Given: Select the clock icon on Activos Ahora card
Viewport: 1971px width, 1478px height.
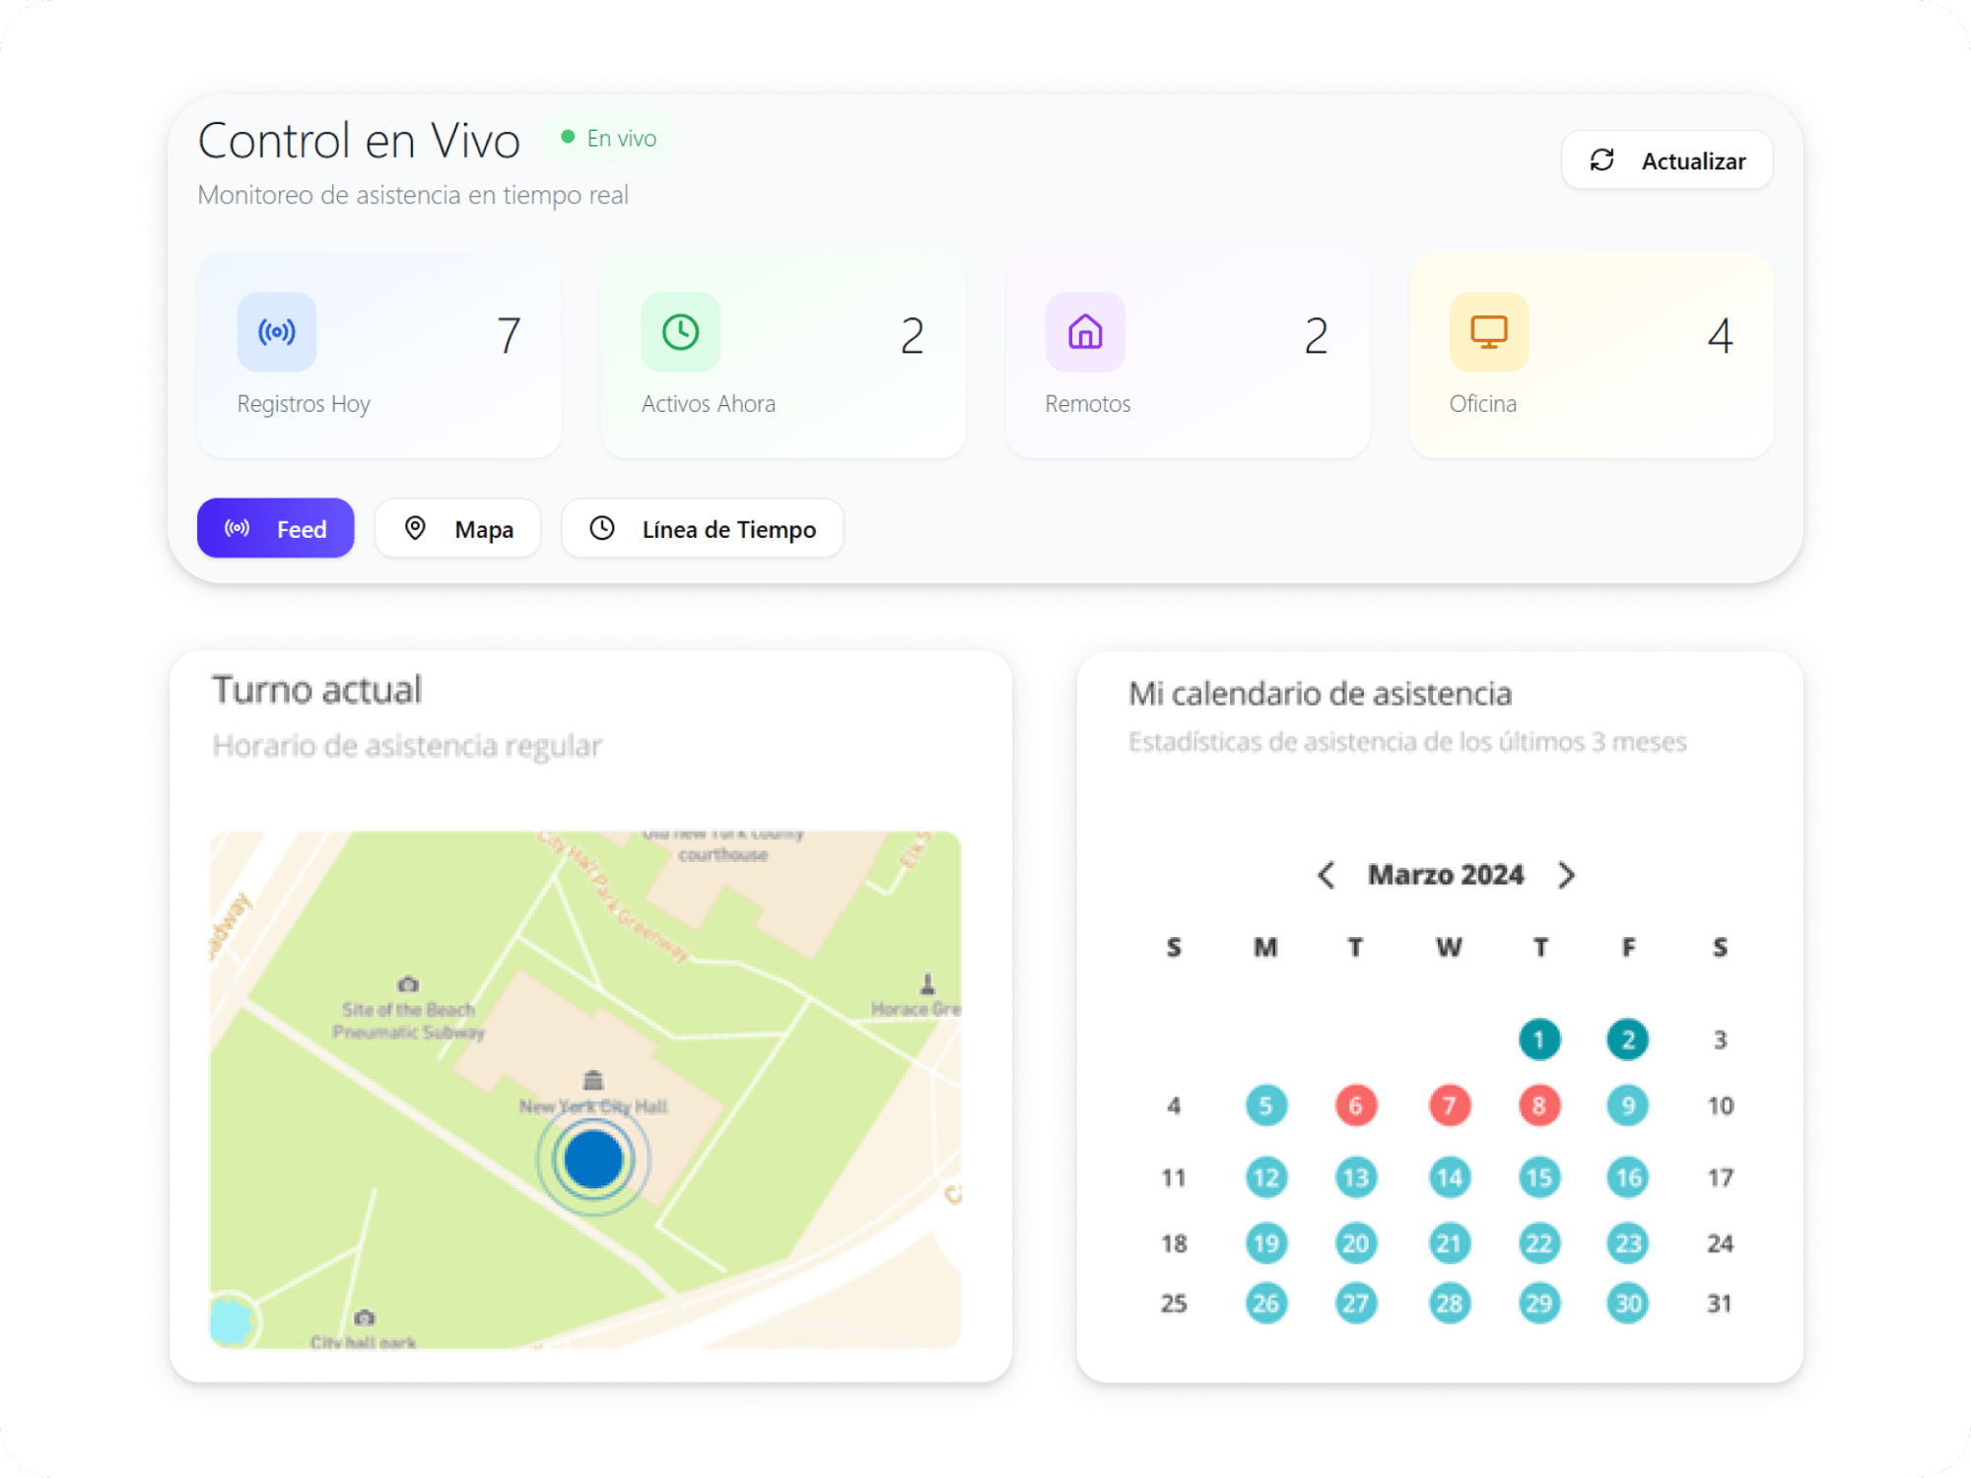Looking at the screenshot, I should 681,333.
